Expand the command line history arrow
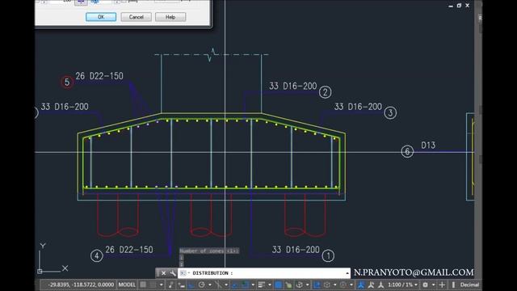 347,273
